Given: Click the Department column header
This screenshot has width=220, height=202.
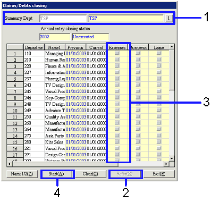Looking at the screenshot, I should click(x=34, y=47).
